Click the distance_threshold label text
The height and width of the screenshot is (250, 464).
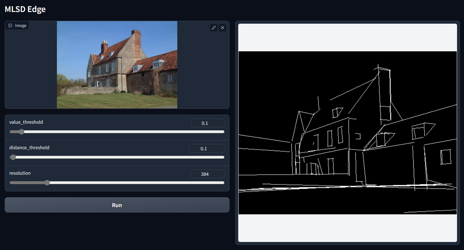29,148
